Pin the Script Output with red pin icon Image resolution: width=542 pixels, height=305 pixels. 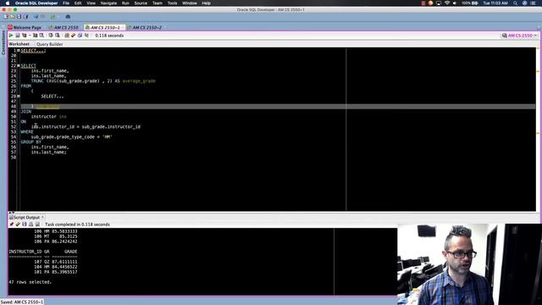[11, 225]
